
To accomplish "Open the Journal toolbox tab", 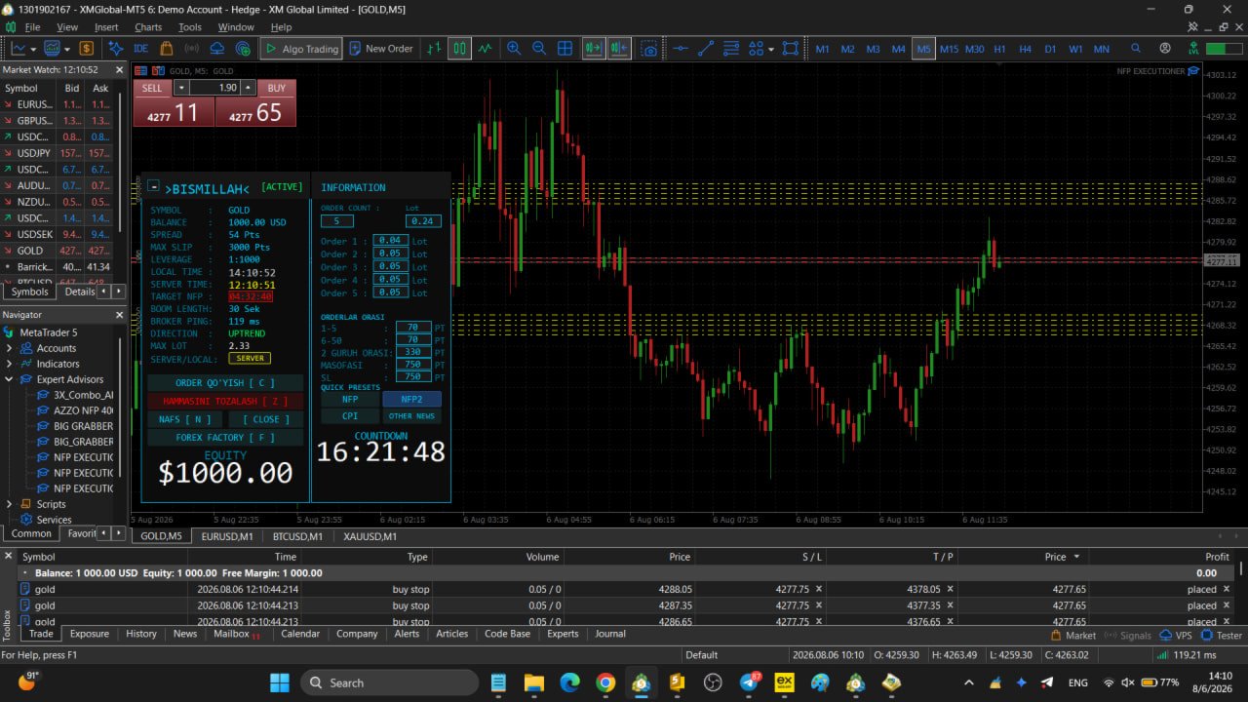I will click(610, 634).
